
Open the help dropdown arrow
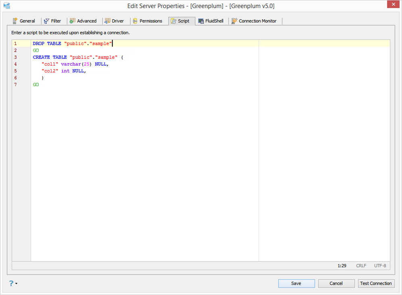point(16,284)
